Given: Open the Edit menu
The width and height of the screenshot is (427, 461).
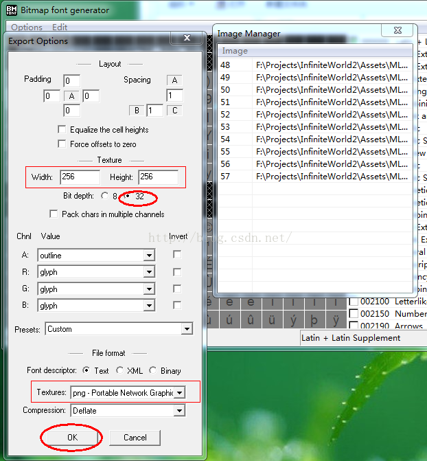Looking at the screenshot, I should (x=60, y=27).
